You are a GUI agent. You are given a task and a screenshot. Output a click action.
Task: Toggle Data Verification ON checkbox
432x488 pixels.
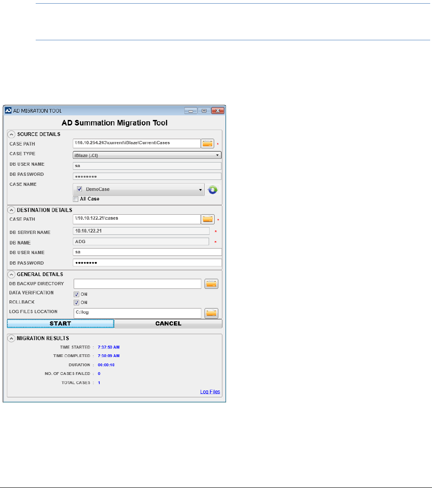(76, 294)
